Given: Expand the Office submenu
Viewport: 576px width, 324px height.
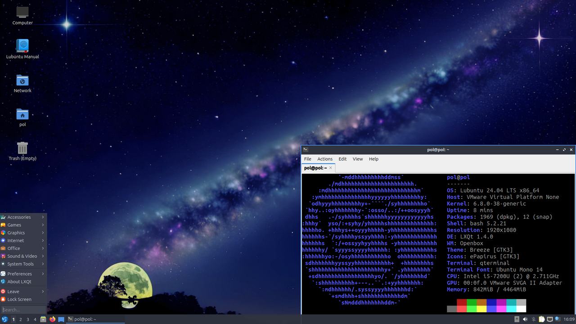Looking at the screenshot, I should pos(23,248).
